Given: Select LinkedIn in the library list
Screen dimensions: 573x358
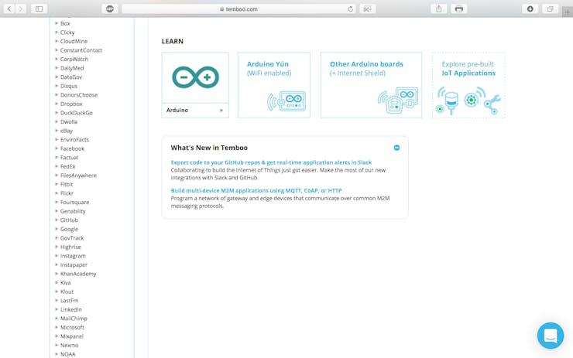Looking at the screenshot, I should (71, 309).
